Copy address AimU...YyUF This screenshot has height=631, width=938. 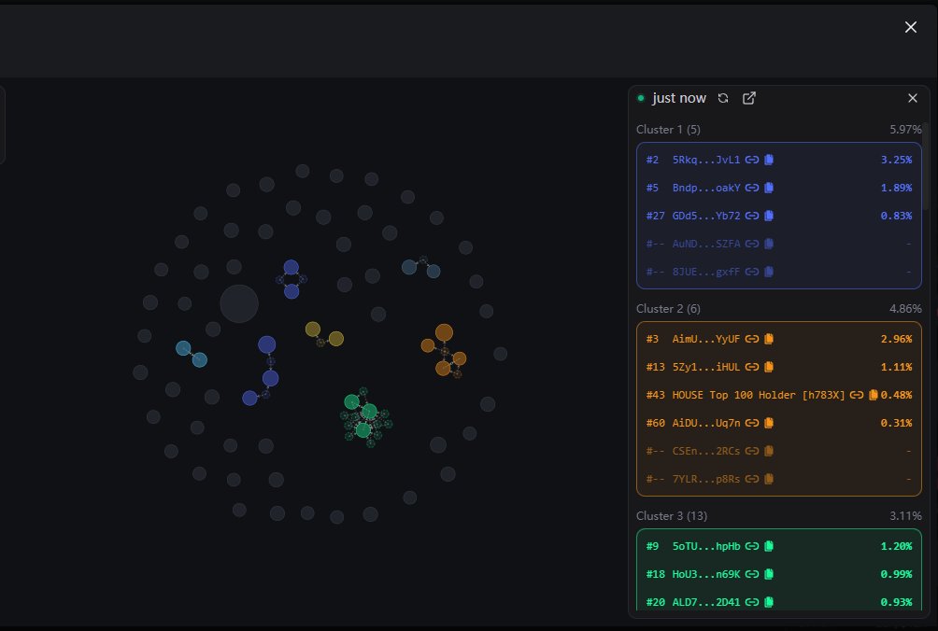pos(769,339)
